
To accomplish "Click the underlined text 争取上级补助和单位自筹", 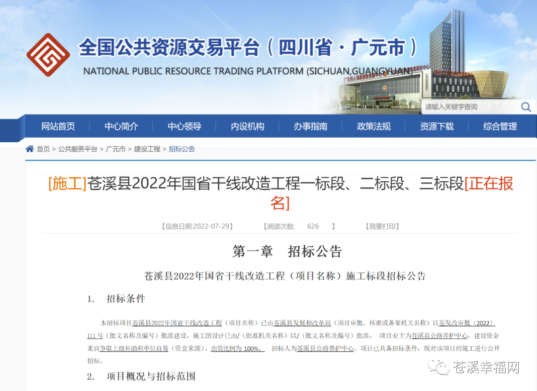I will tap(134, 349).
